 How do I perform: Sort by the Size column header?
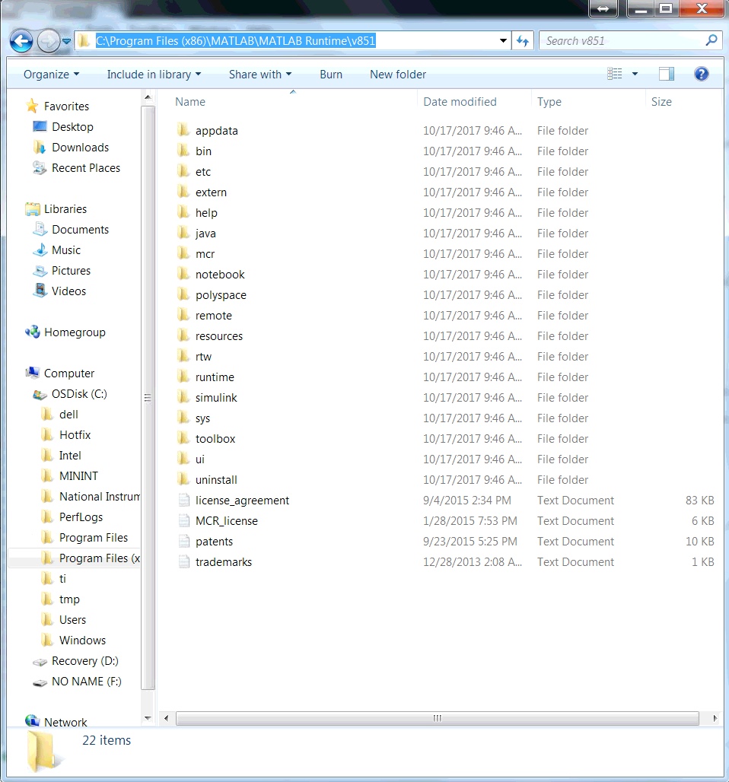coord(661,102)
